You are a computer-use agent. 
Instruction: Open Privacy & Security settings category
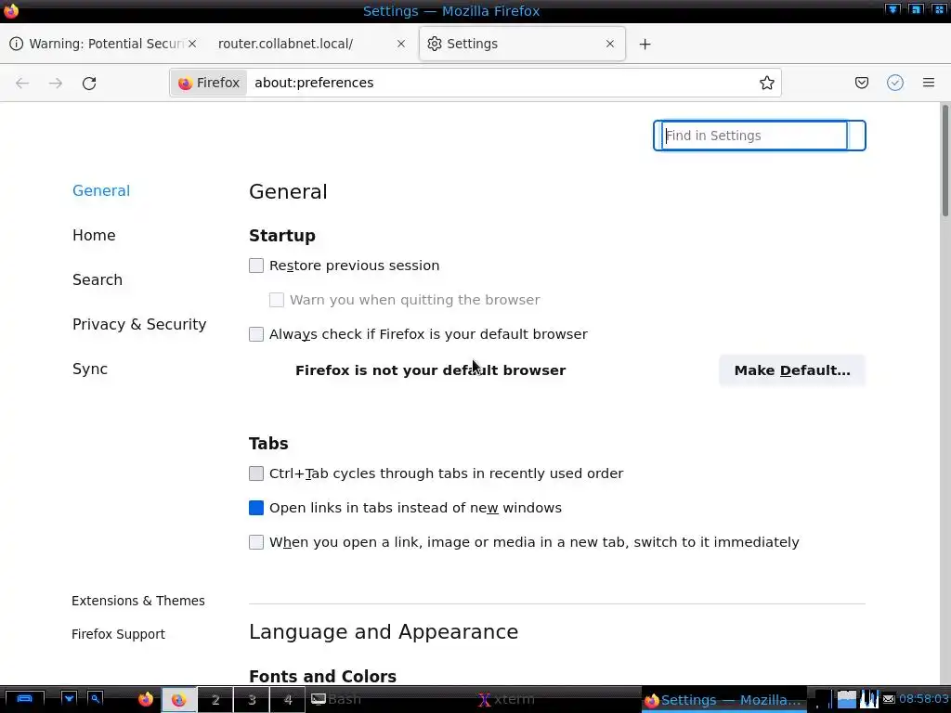pyautogui.click(x=139, y=324)
